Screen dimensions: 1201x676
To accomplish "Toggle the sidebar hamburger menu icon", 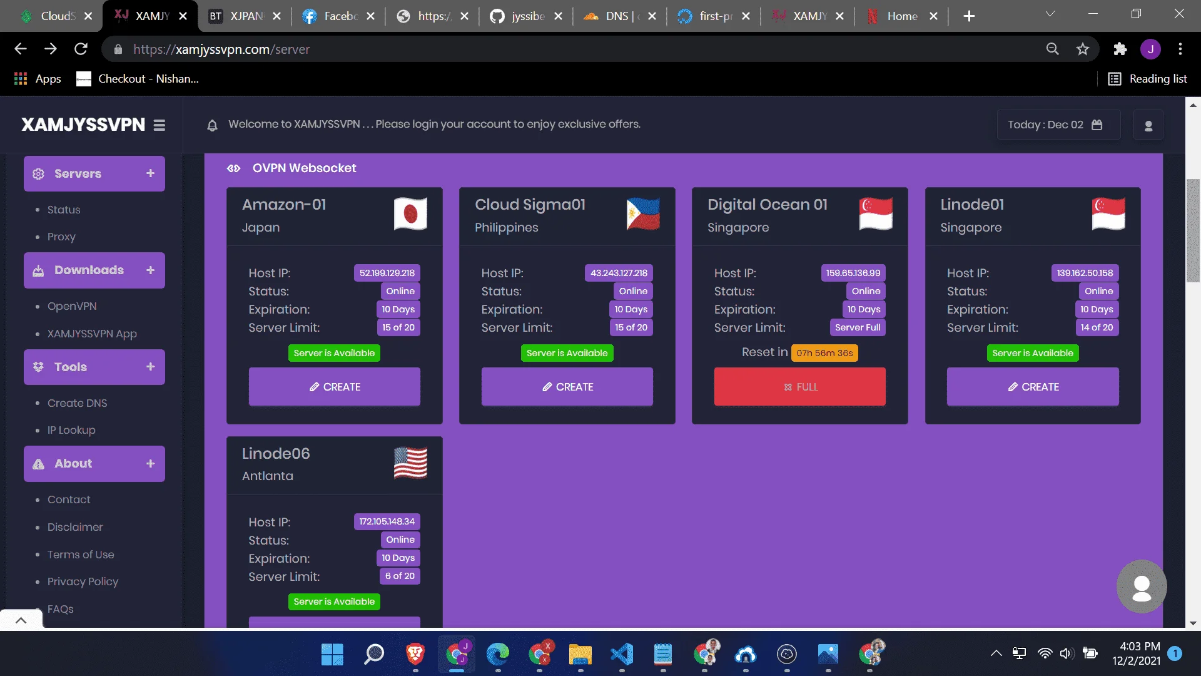I will 160,125.
